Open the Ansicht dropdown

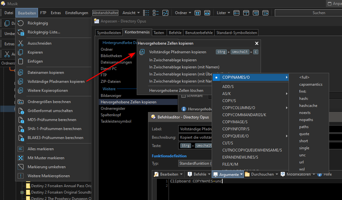tap(131, 13)
